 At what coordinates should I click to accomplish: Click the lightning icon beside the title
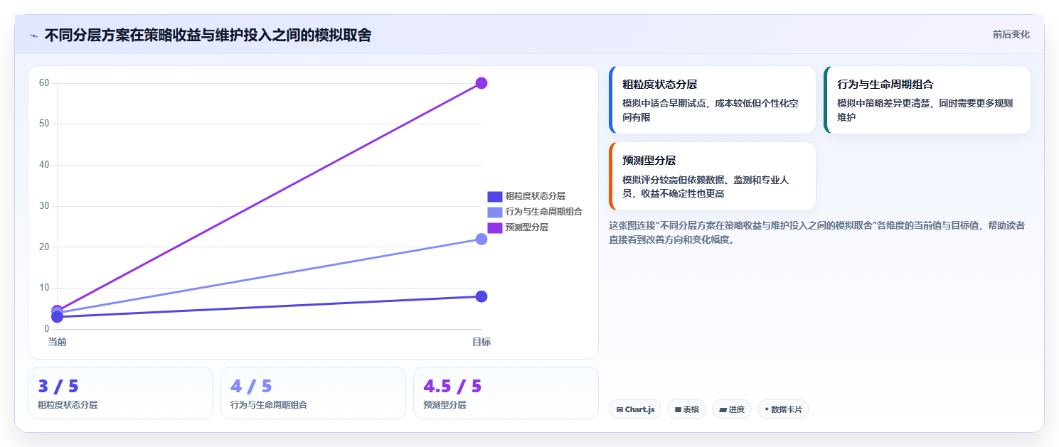(x=34, y=36)
